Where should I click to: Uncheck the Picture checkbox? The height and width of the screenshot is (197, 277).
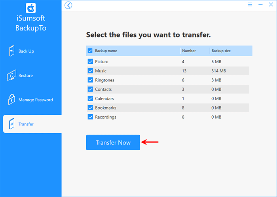[90, 61]
